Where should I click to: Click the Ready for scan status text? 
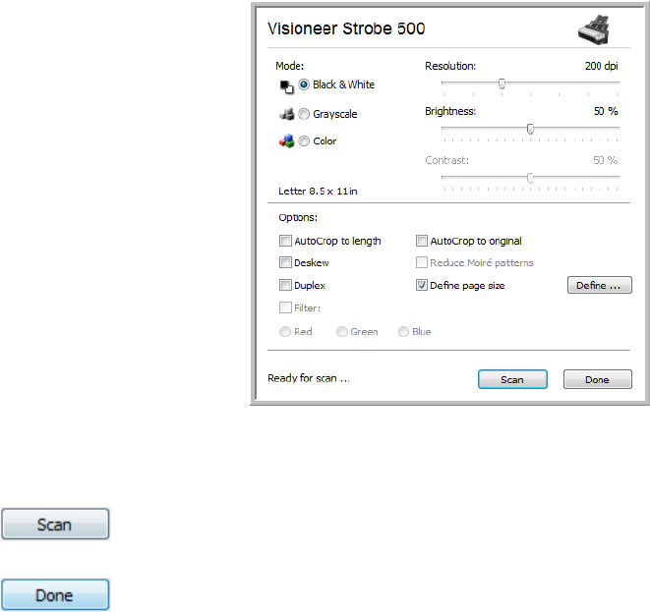(x=309, y=378)
